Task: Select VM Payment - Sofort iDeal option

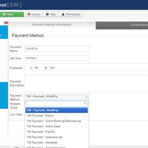Action: (57, 127)
